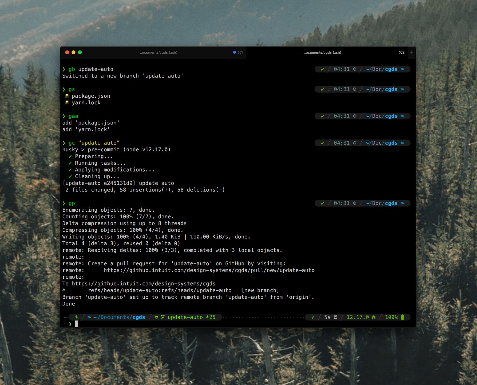Image resolution: width=477 pixels, height=385 pixels.
Task: Click the '12.17.0' Node version segment
Action: 358,317
